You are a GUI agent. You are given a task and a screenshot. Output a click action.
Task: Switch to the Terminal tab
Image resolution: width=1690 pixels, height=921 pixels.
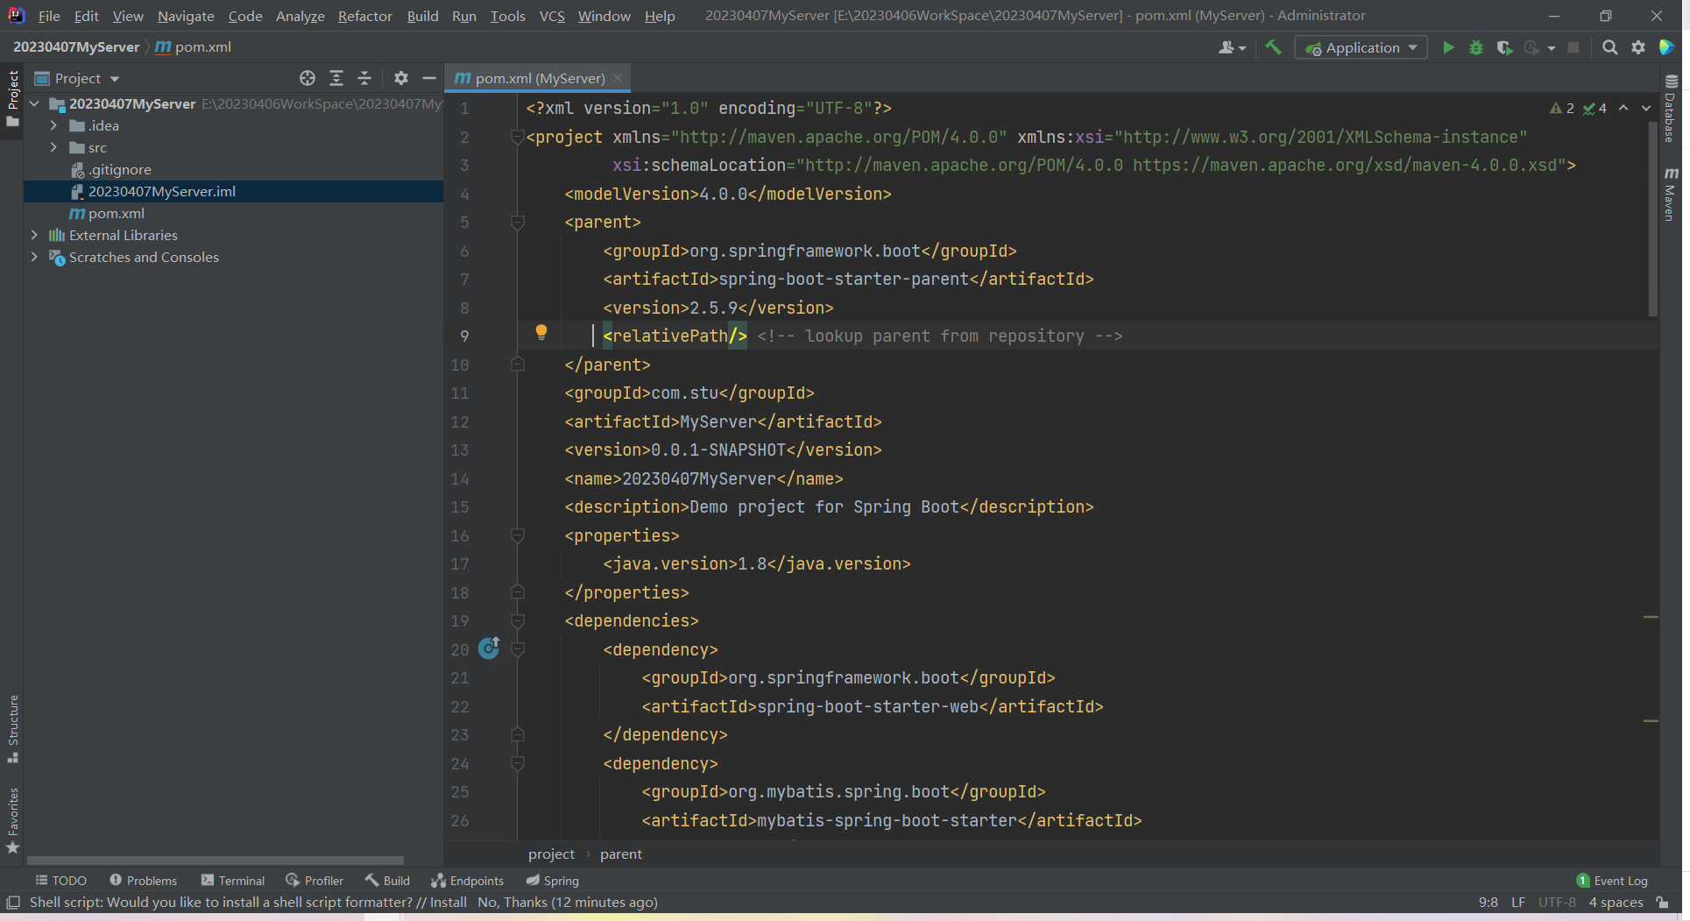(x=233, y=881)
